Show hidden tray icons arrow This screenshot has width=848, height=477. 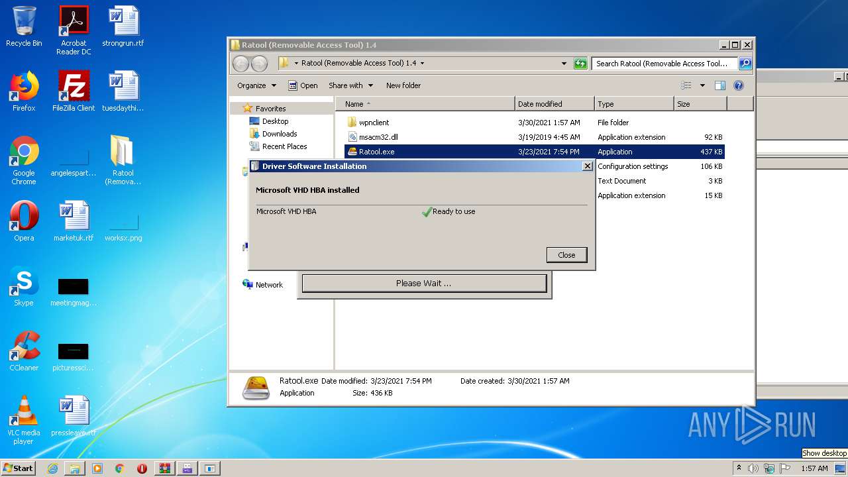[739, 468]
